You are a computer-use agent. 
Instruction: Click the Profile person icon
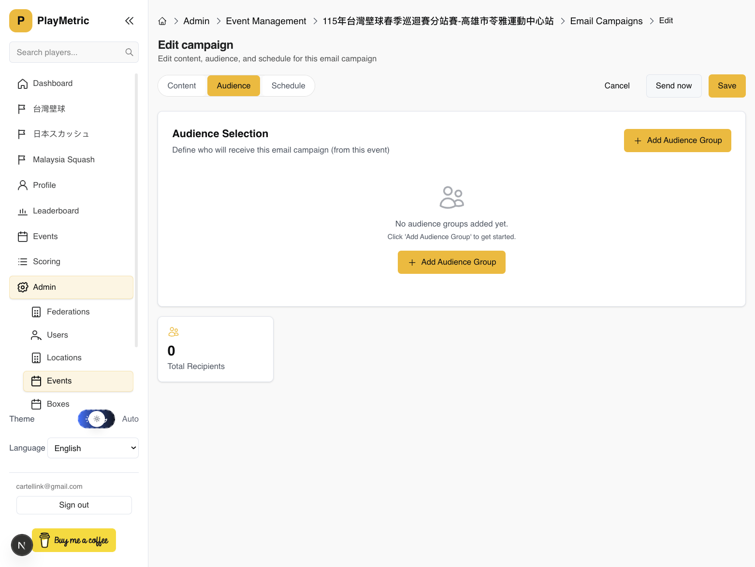pos(23,185)
